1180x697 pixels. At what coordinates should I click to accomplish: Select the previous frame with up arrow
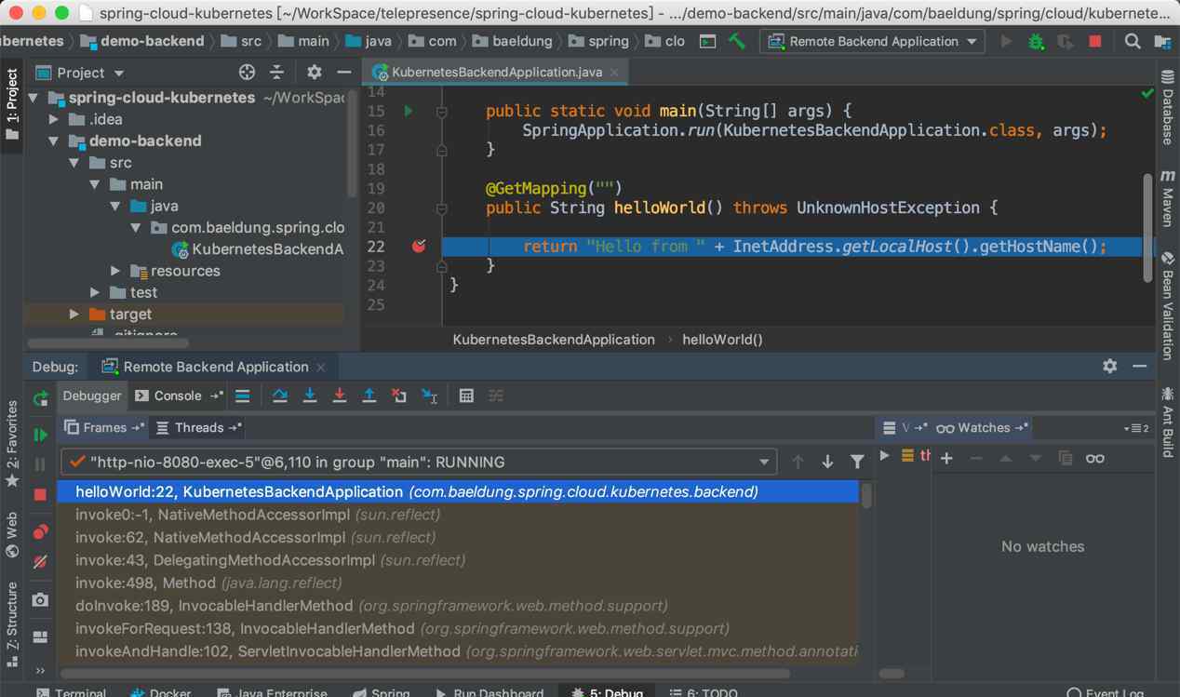798,462
